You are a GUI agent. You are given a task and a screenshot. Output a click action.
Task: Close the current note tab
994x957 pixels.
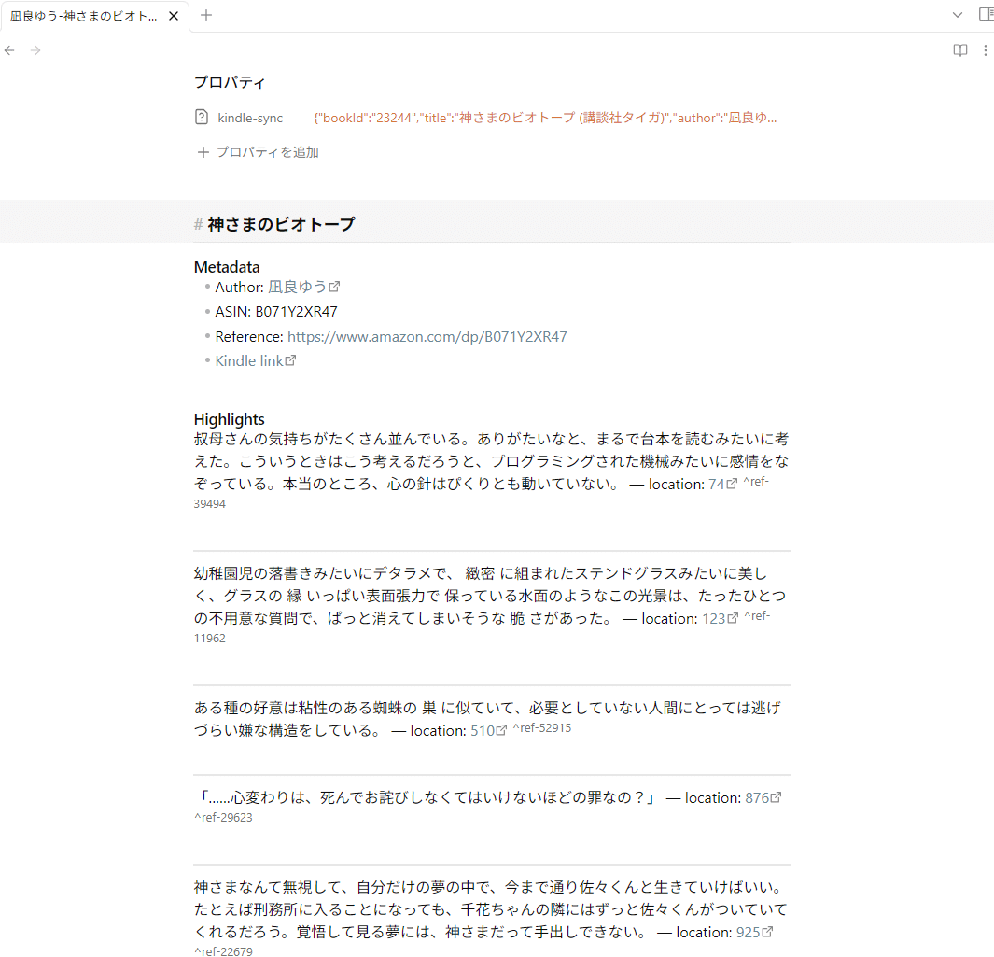point(173,15)
